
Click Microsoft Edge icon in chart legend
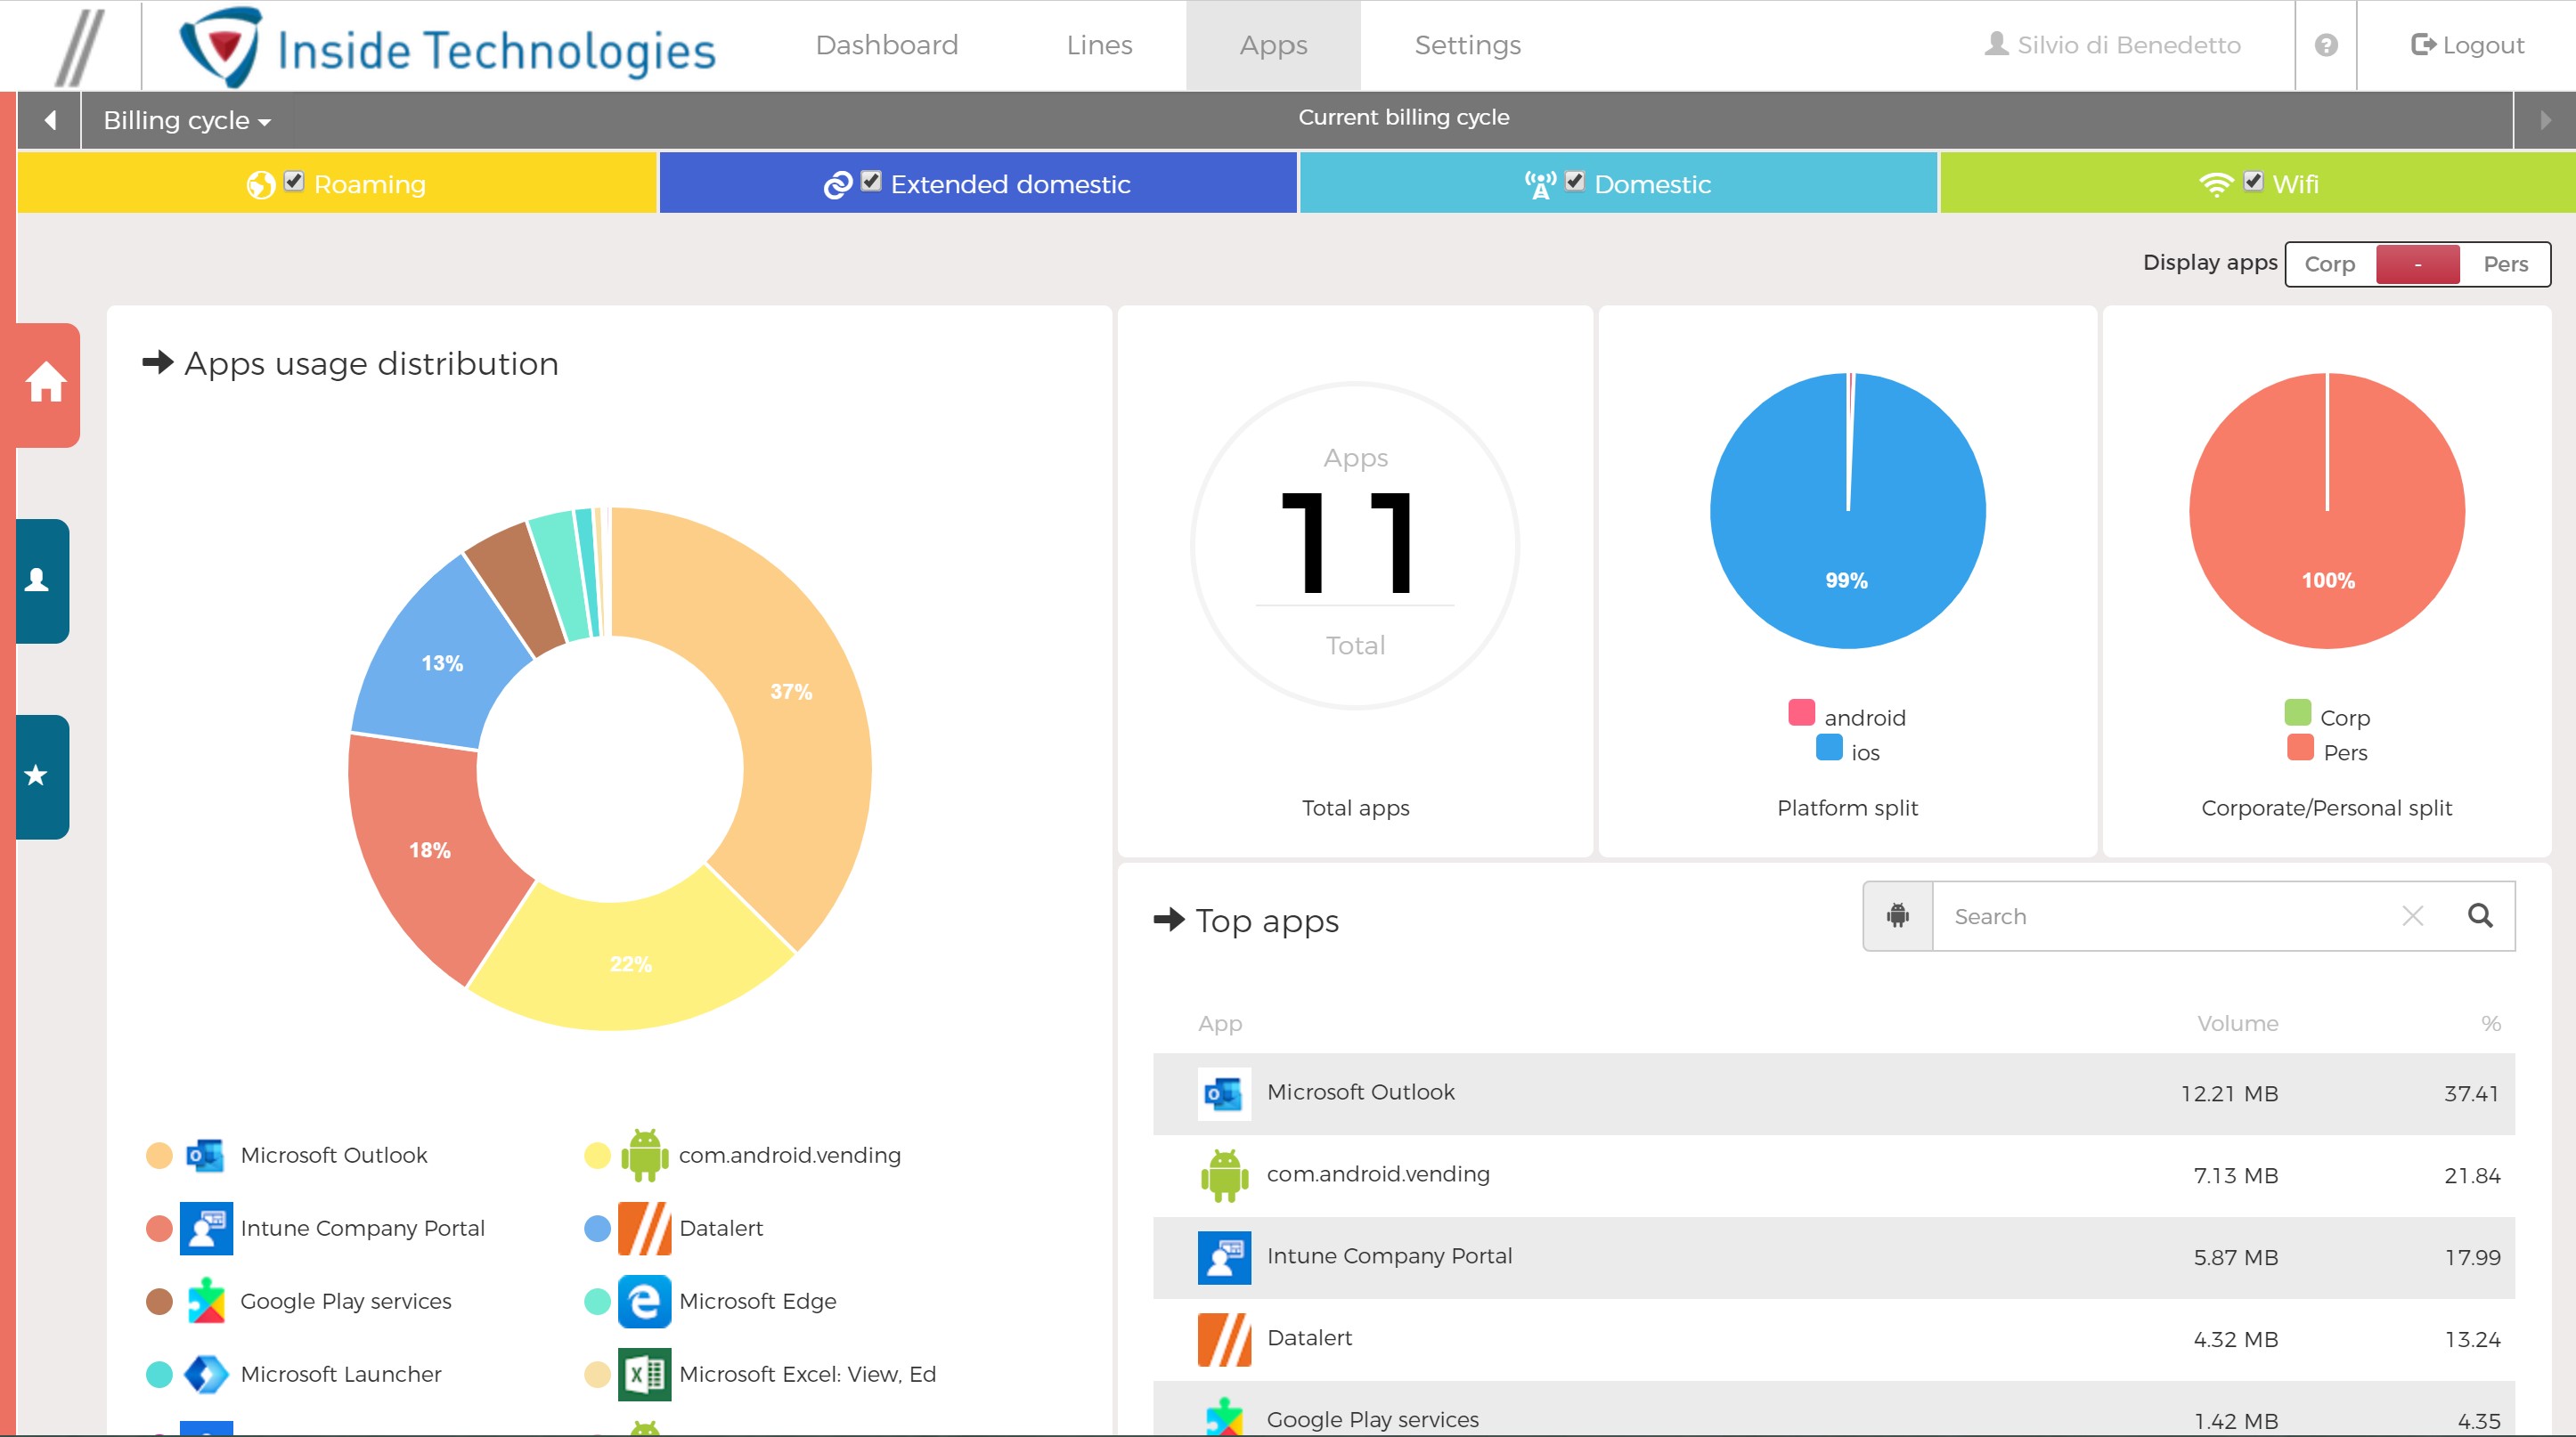click(645, 1301)
